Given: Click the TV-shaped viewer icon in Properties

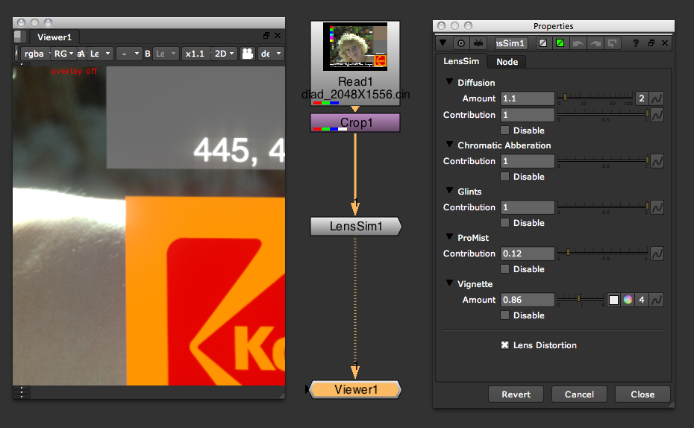Looking at the screenshot, I should point(478,43).
